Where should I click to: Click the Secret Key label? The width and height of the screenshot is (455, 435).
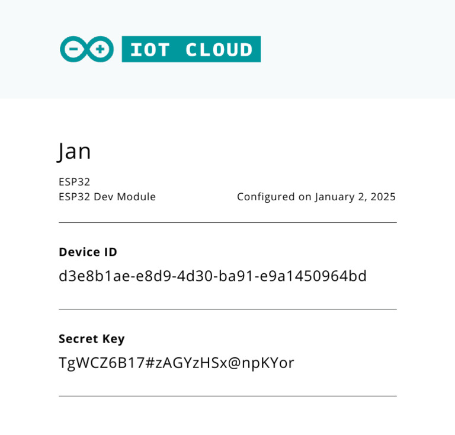click(92, 339)
